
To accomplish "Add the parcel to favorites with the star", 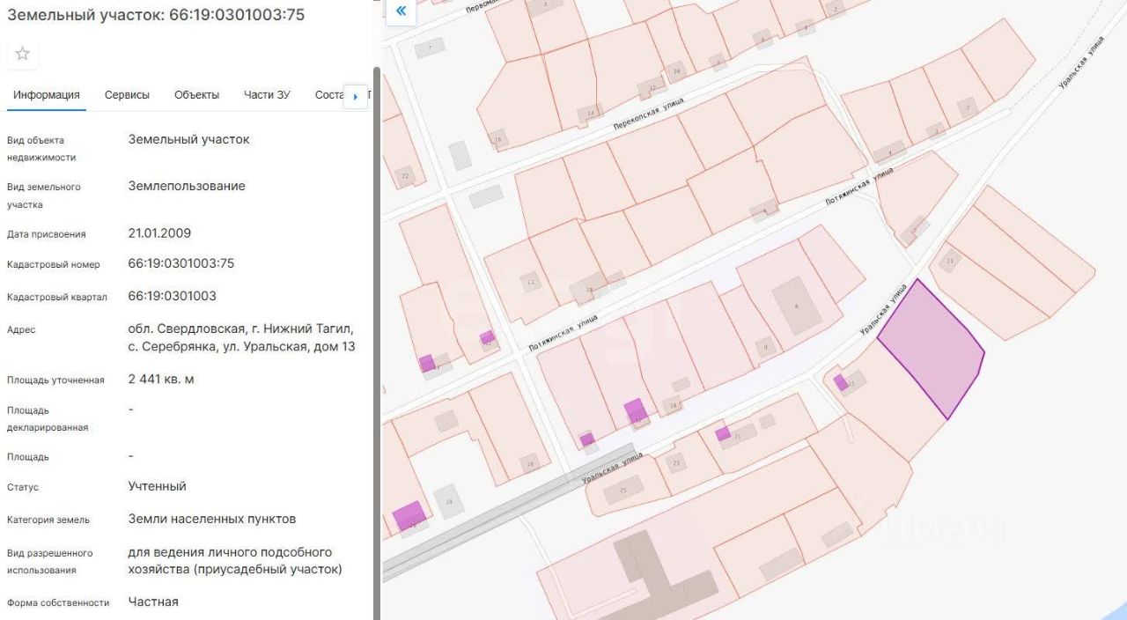I will 23,54.
